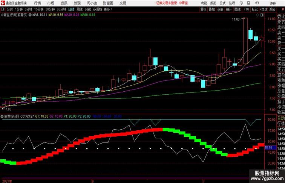285x183 pixels.
Task: Click the Q1: 10.00 indicator value
Action: (41, 116)
